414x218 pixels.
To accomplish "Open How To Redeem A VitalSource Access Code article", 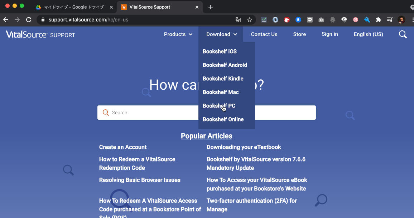I will 150,207.
